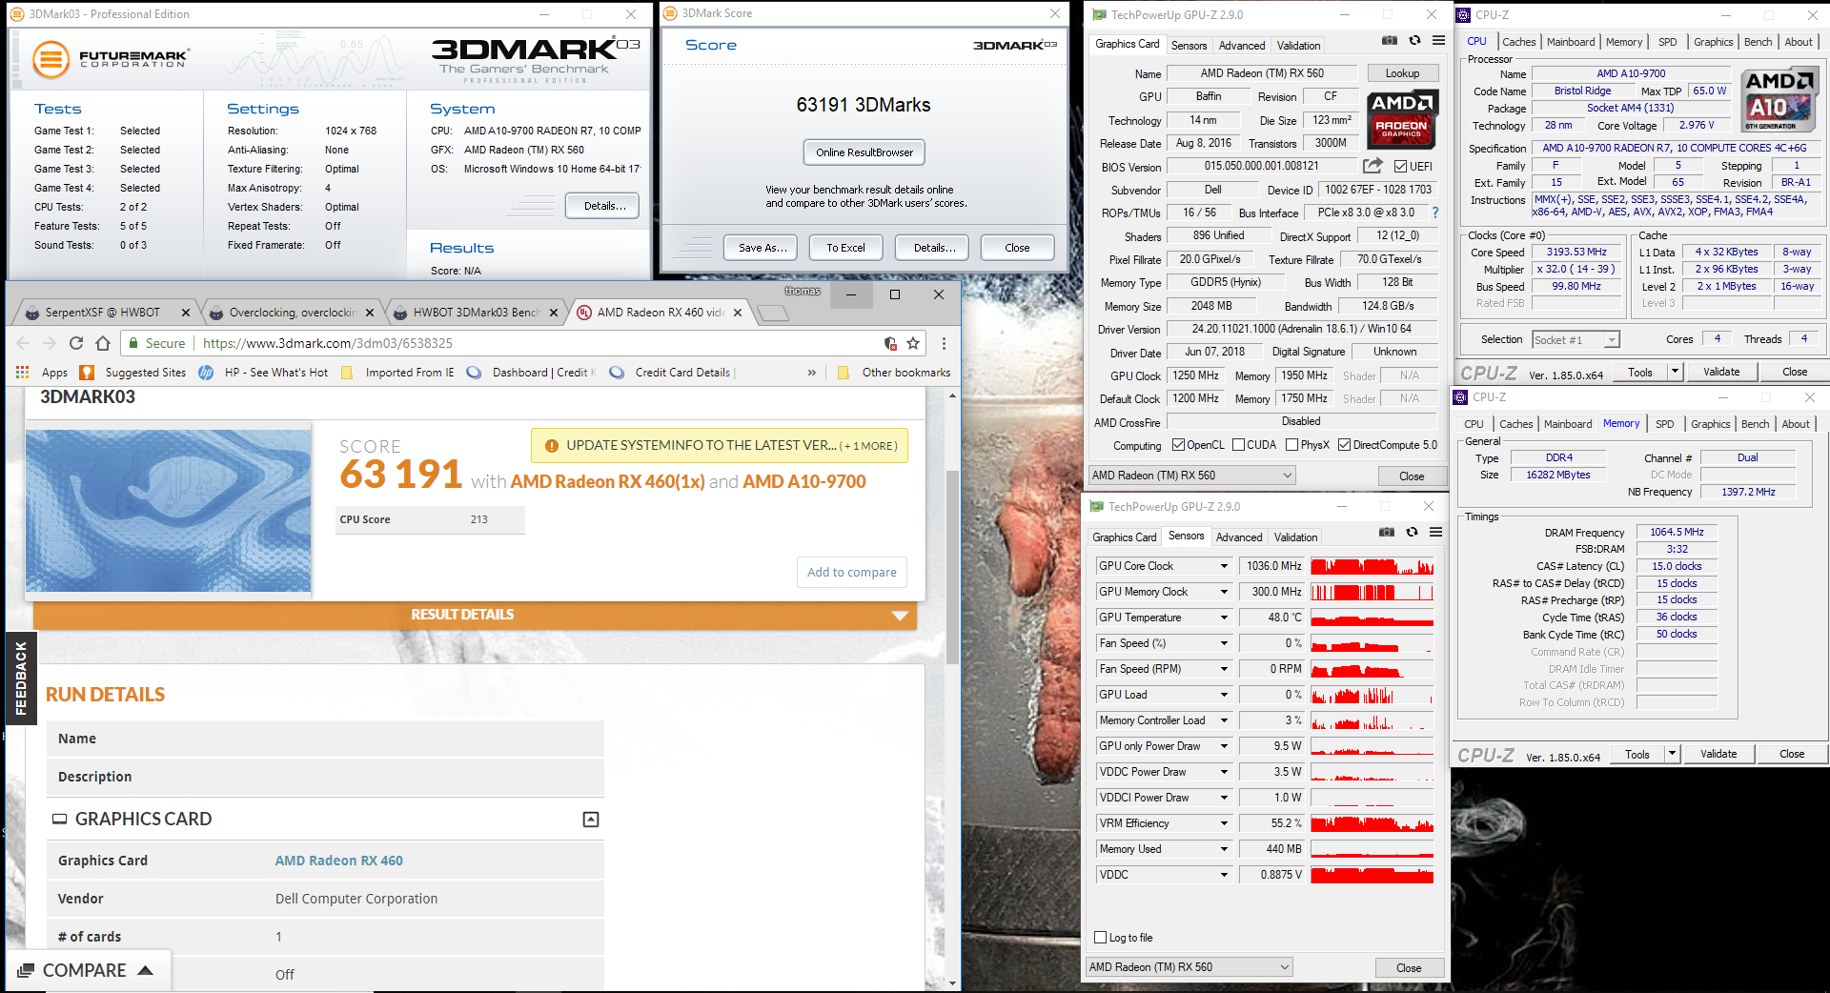Click Add to compare button

click(x=851, y=573)
